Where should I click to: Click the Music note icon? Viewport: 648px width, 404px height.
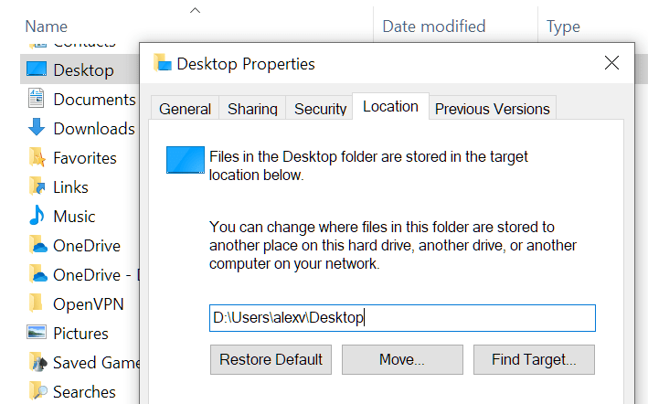pos(37,216)
